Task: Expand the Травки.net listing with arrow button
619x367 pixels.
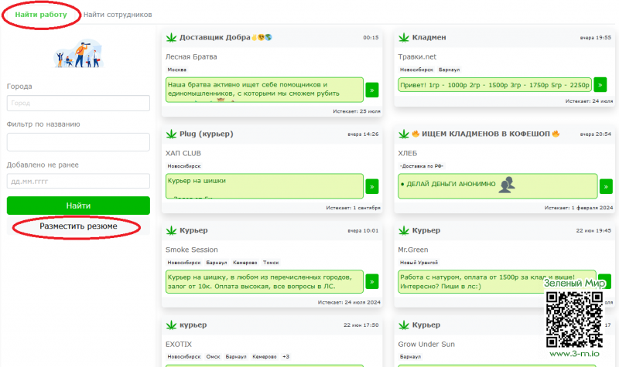Action: [604, 85]
